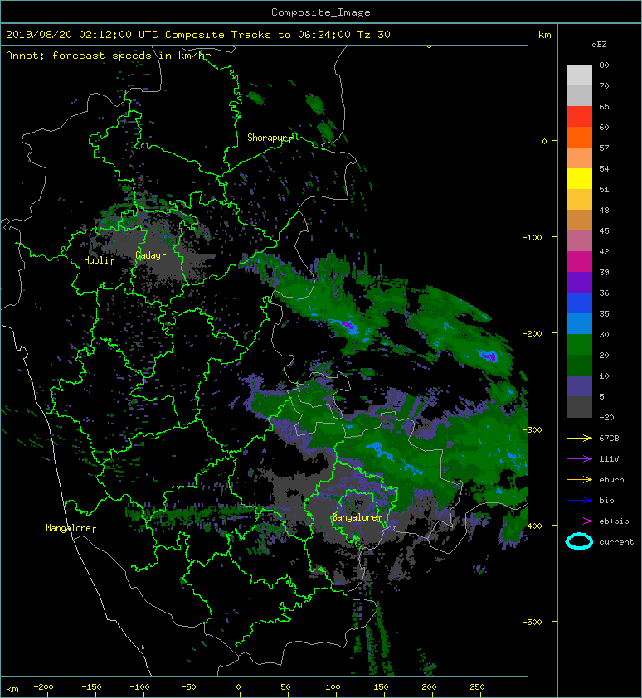The height and width of the screenshot is (698, 642).
Task: Select the green 20-30 dBZ swatch
Action: click(579, 345)
